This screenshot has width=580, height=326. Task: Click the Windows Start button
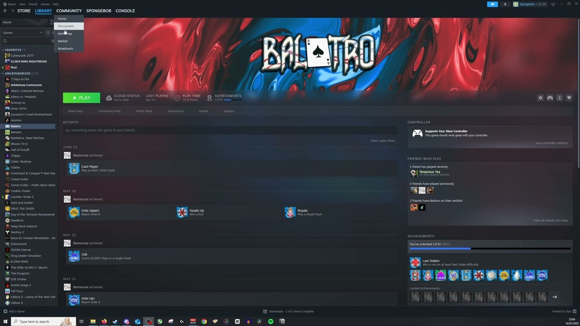(5, 321)
